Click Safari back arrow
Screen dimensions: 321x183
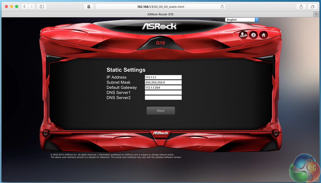tap(25, 7)
